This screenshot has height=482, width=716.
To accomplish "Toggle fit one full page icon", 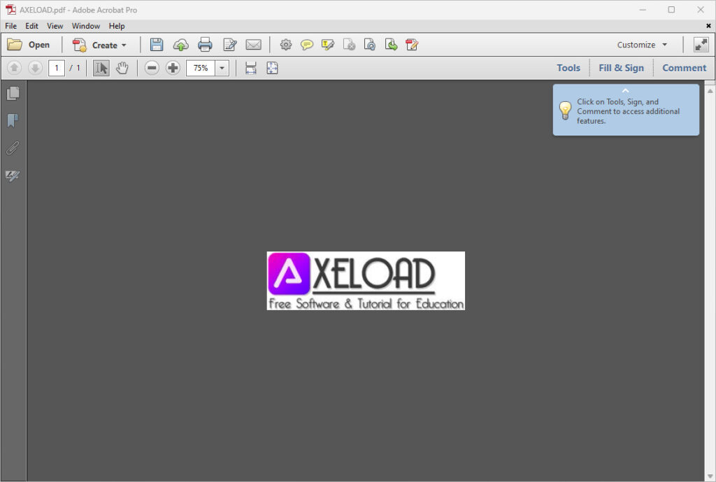I will click(x=272, y=68).
